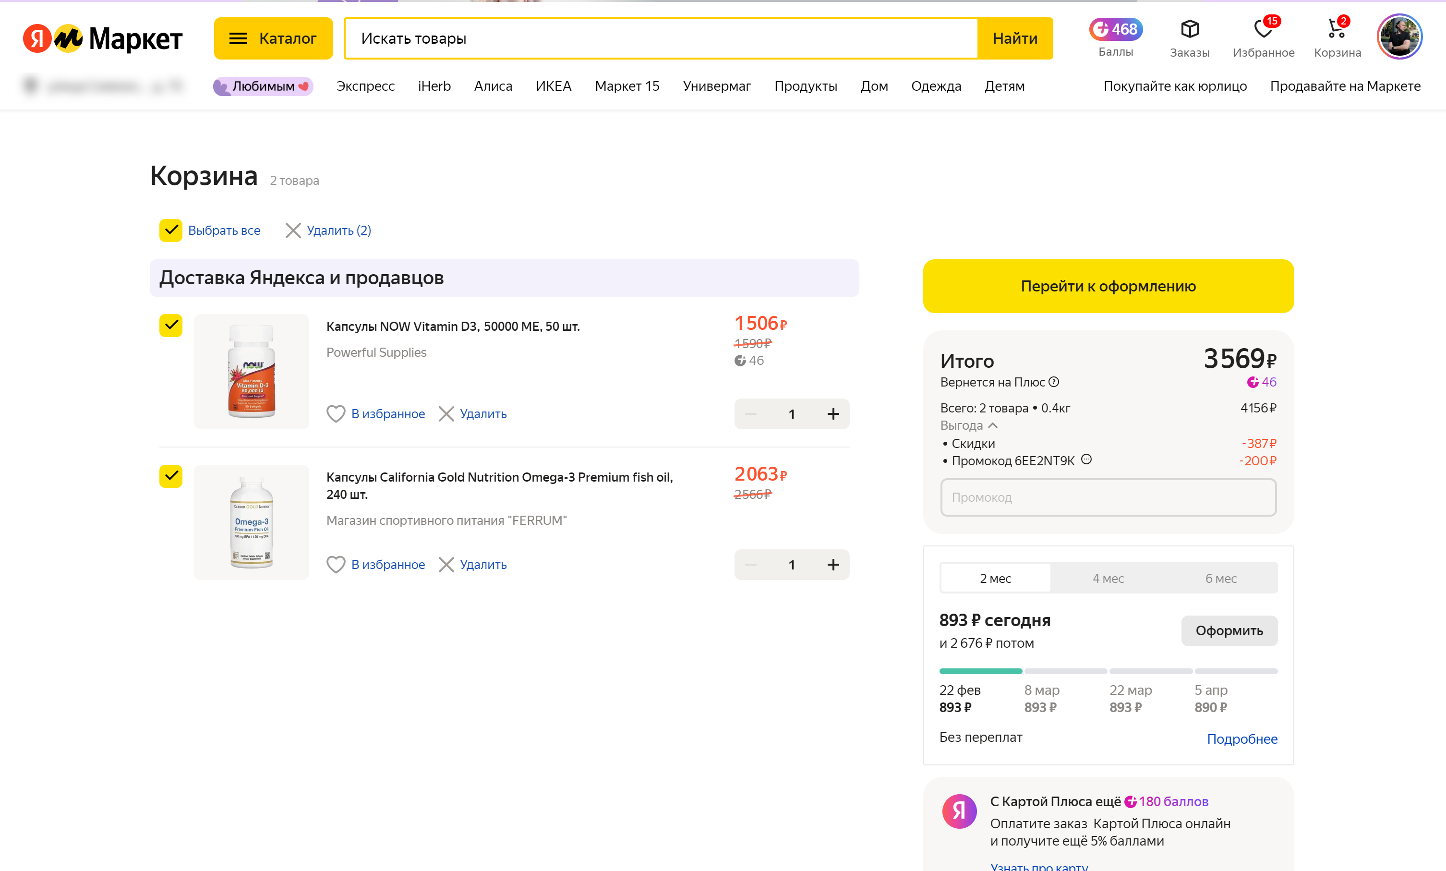Click the hamburger icon in Catalog button
The height and width of the screenshot is (871, 1446).
pos(238,39)
